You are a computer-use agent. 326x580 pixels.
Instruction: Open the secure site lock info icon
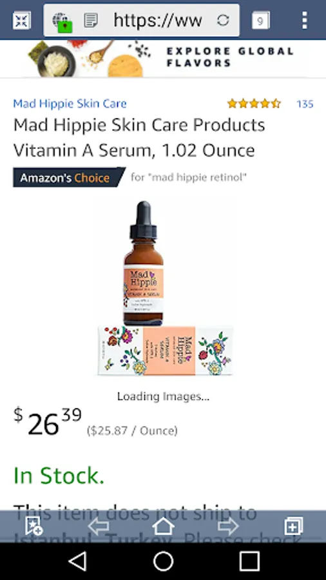coord(62,21)
